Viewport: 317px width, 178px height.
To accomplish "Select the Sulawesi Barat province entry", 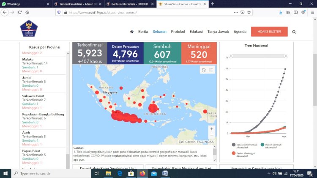I will tap(43, 102).
